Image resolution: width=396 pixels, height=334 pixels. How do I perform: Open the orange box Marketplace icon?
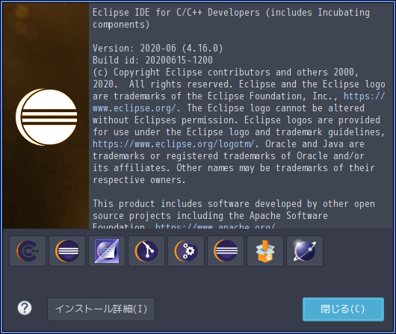(265, 251)
